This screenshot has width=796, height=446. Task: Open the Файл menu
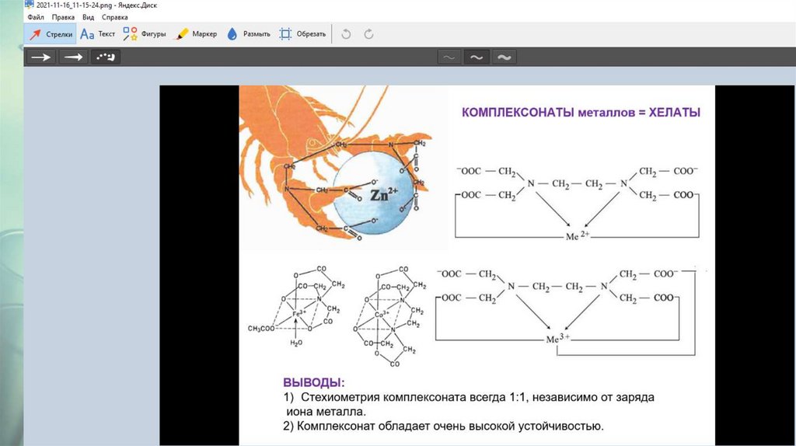click(36, 16)
